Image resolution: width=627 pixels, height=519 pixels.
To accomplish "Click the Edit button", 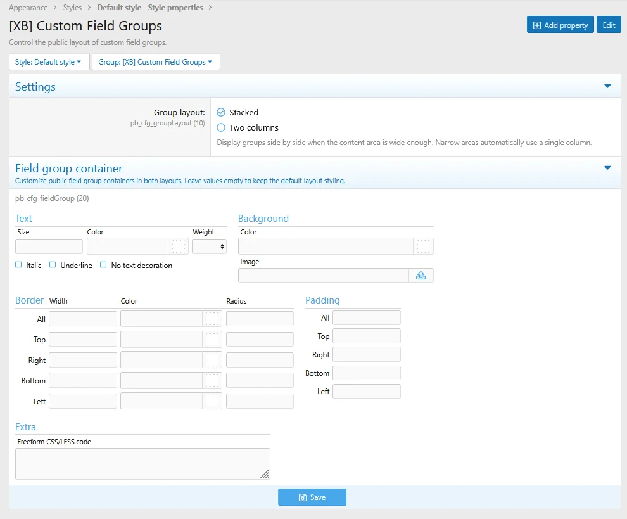I will 609,25.
